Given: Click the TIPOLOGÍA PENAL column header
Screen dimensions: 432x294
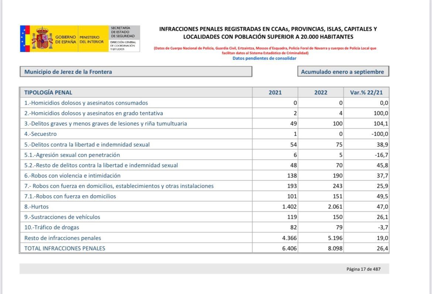Looking at the screenshot, I should (48, 92).
